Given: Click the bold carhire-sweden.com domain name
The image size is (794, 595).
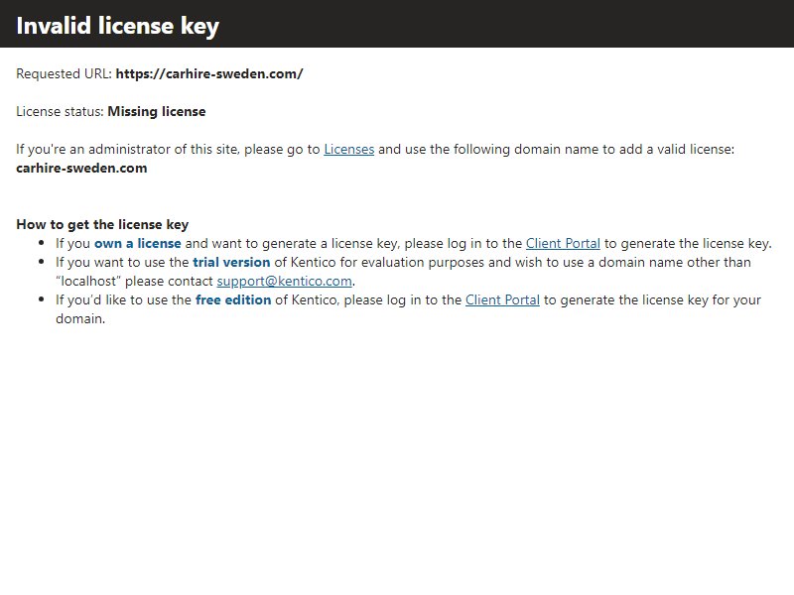Looking at the screenshot, I should [x=81, y=168].
